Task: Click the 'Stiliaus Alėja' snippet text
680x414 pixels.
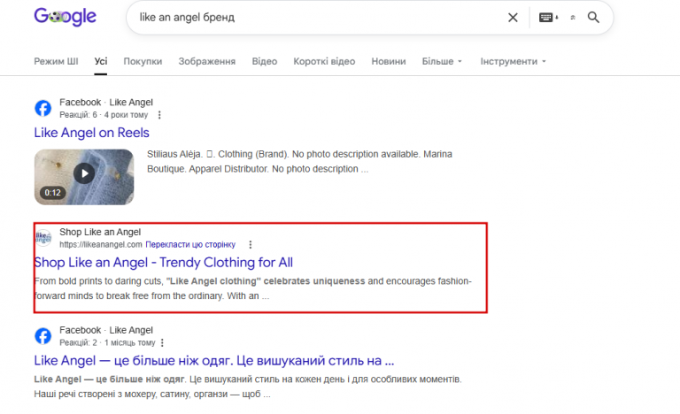Action: [x=299, y=161]
